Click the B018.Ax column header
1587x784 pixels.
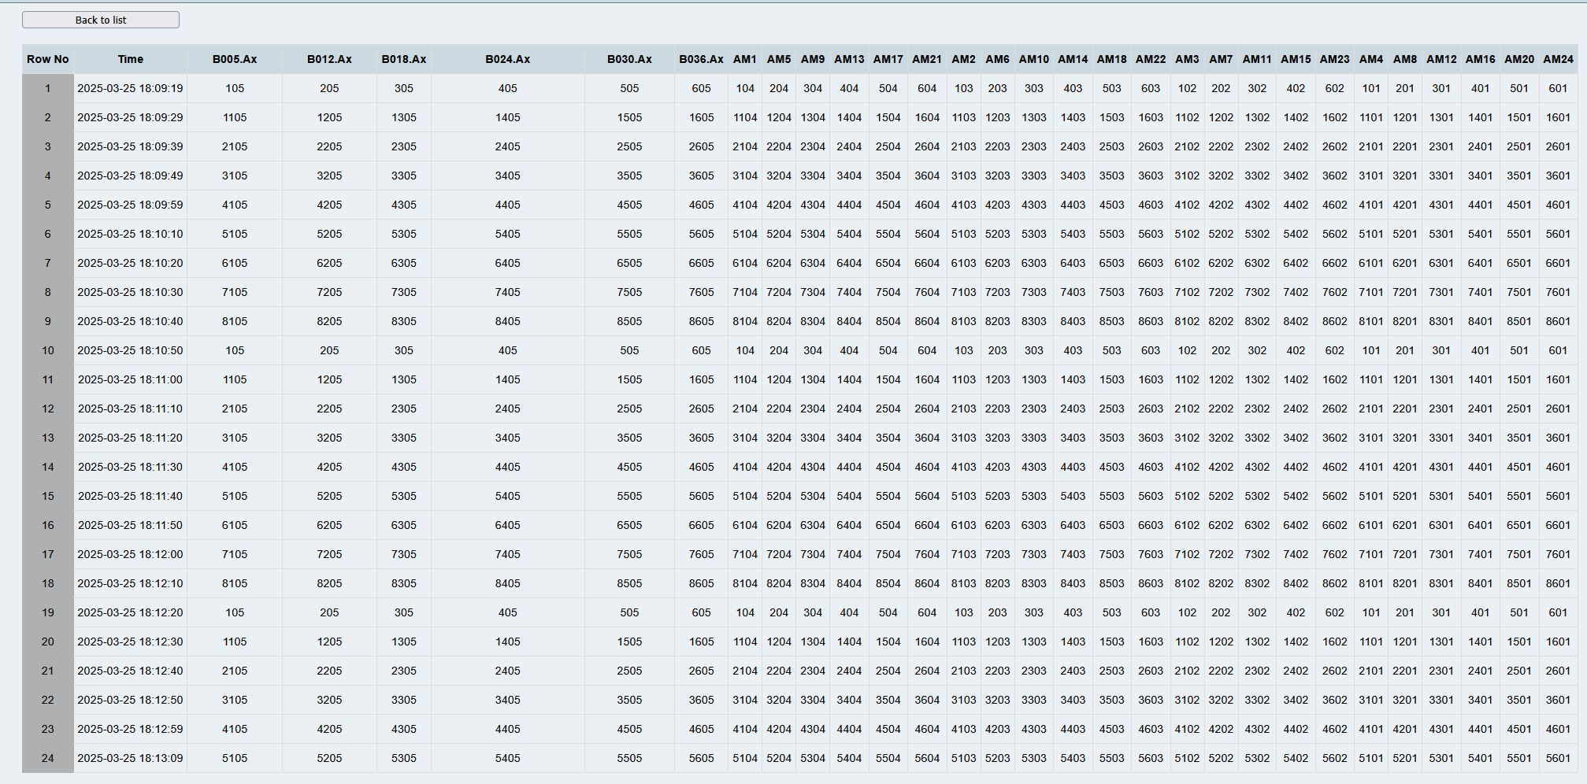(x=404, y=59)
